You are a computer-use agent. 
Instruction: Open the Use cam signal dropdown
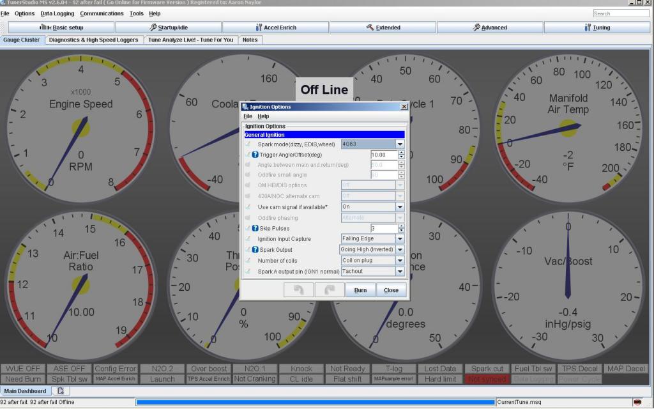[400, 207]
